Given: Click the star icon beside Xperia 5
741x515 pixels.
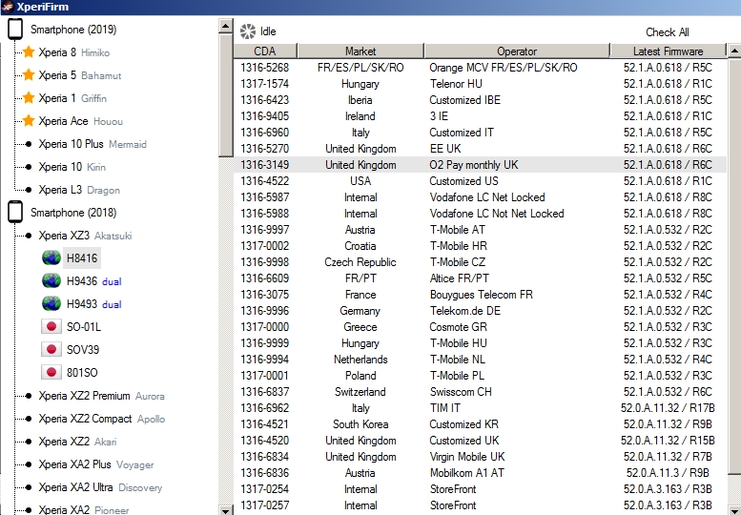Looking at the screenshot, I should point(29,74).
